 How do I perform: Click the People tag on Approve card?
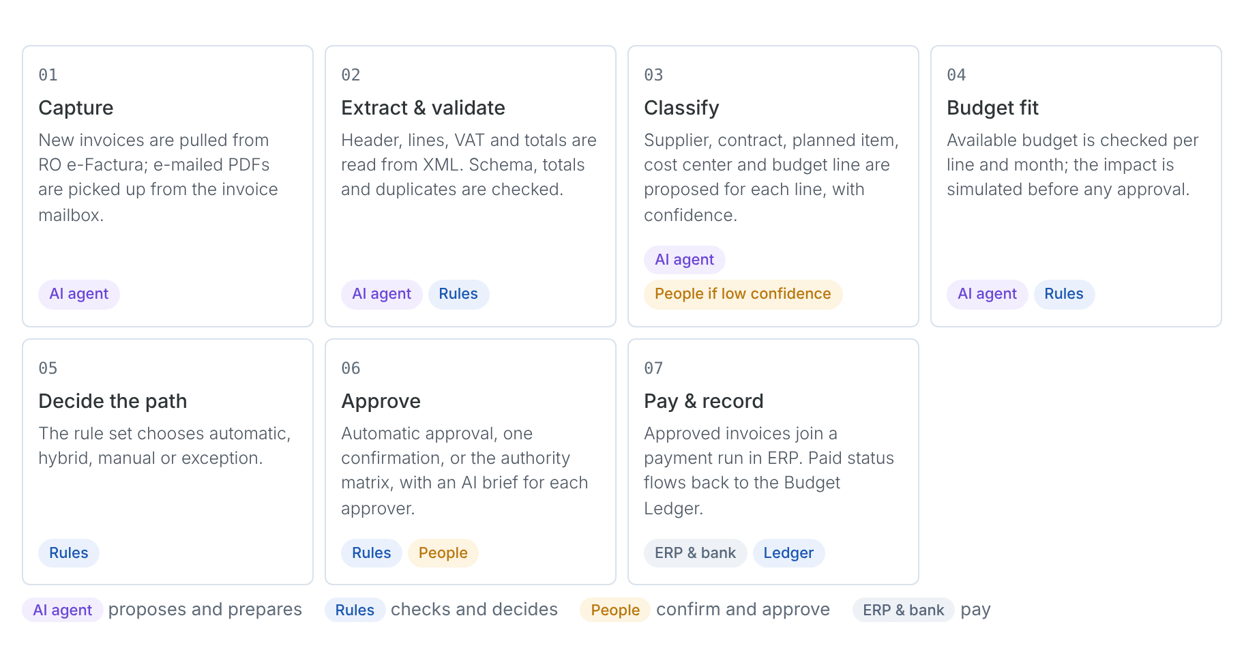443,553
